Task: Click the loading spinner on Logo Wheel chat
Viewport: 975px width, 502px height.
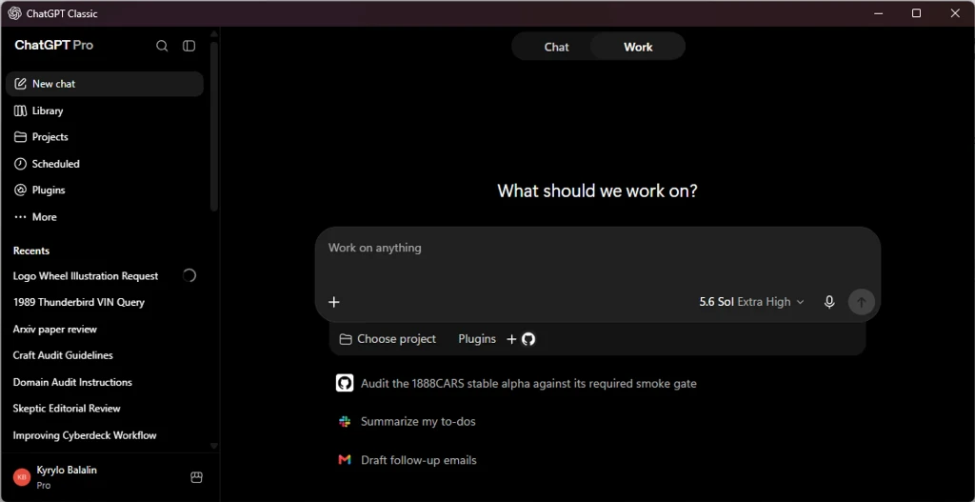Action: (189, 275)
